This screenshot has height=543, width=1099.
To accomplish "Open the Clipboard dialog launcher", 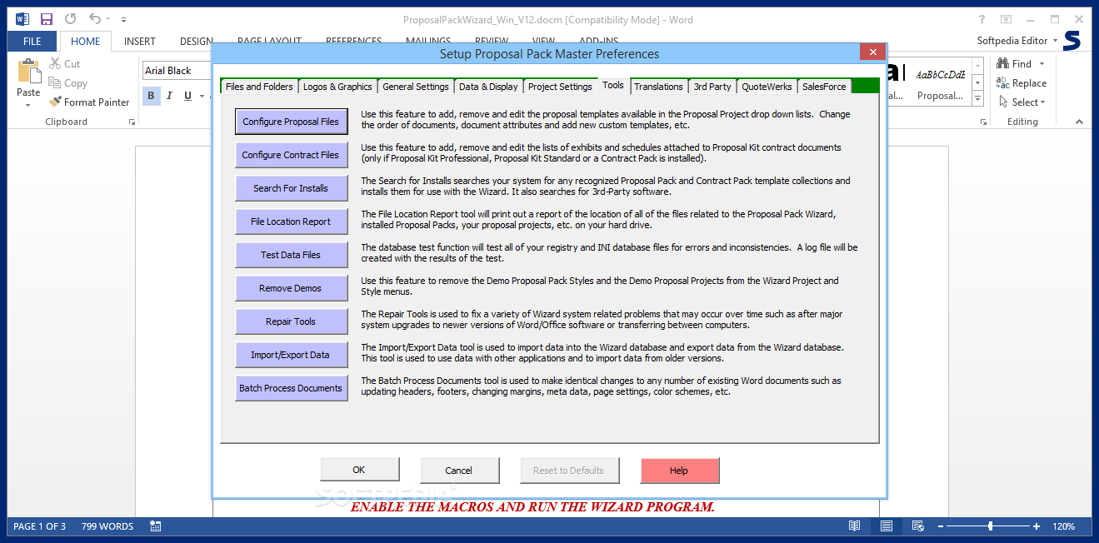I will tap(132, 122).
